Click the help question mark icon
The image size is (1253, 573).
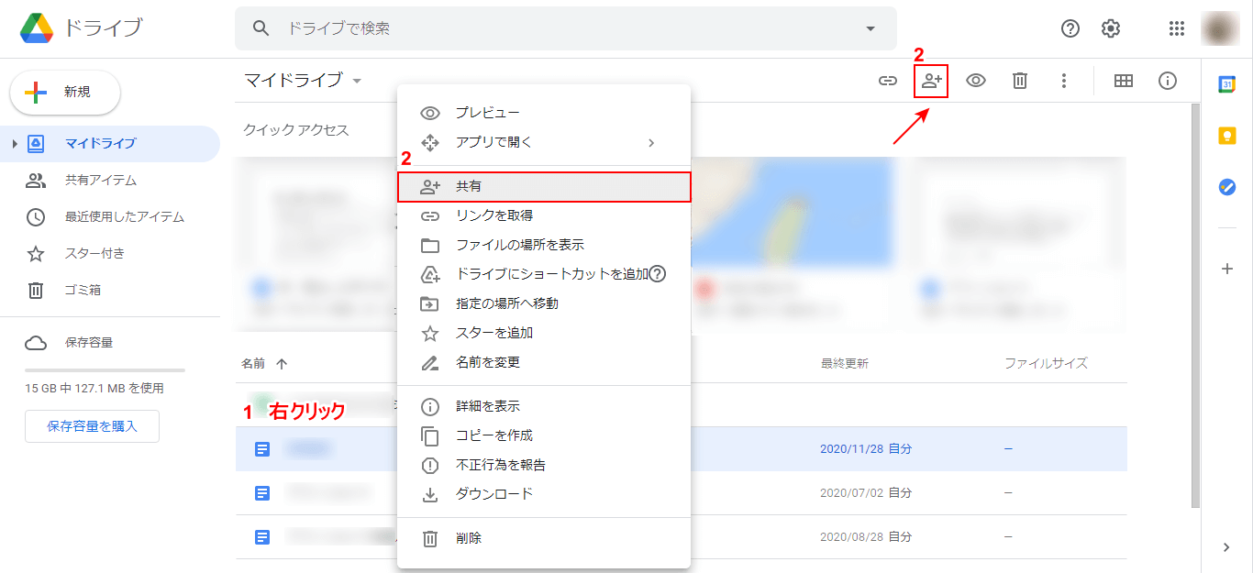(1070, 28)
